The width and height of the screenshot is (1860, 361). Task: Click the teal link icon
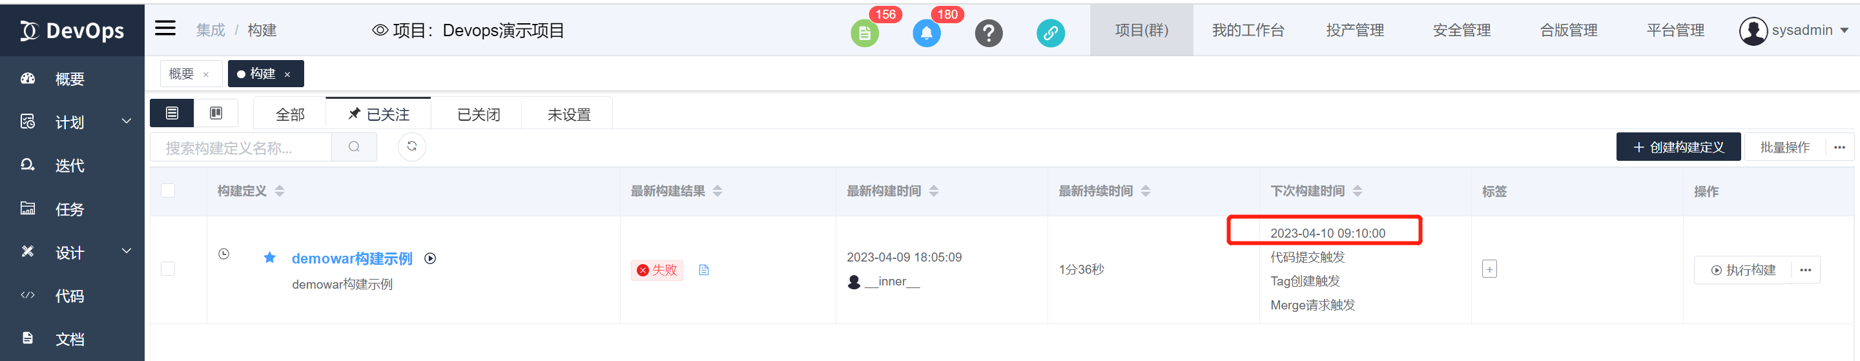pos(1051,33)
